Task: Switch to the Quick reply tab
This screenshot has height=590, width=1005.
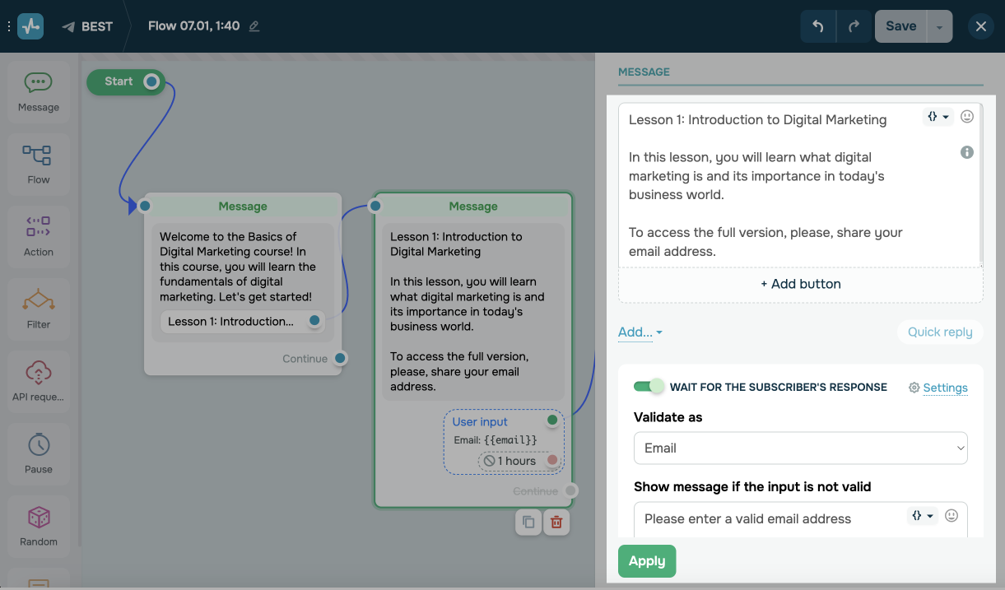Action: click(939, 332)
